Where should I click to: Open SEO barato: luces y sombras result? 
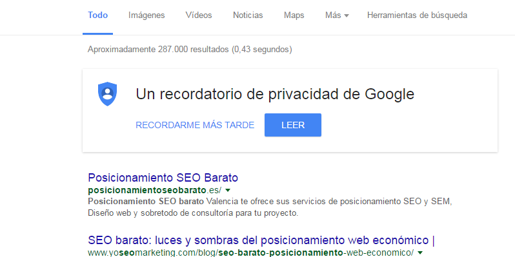pyautogui.click(x=261, y=240)
